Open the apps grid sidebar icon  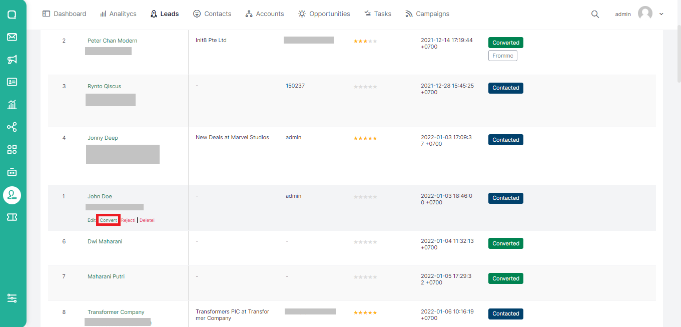12,149
